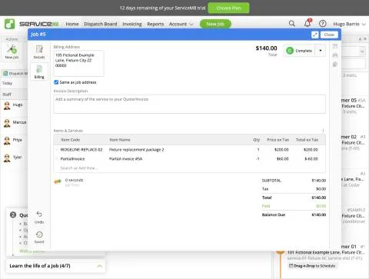Click item name Fixture replacement package 2

[x=136, y=150]
